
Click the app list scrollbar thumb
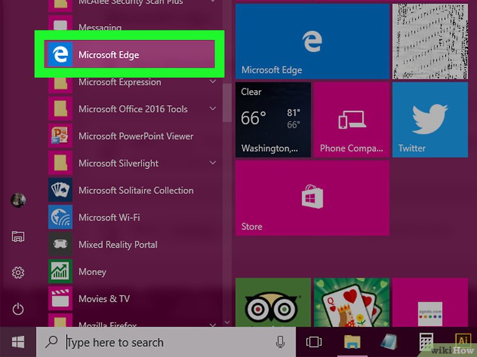click(227, 103)
